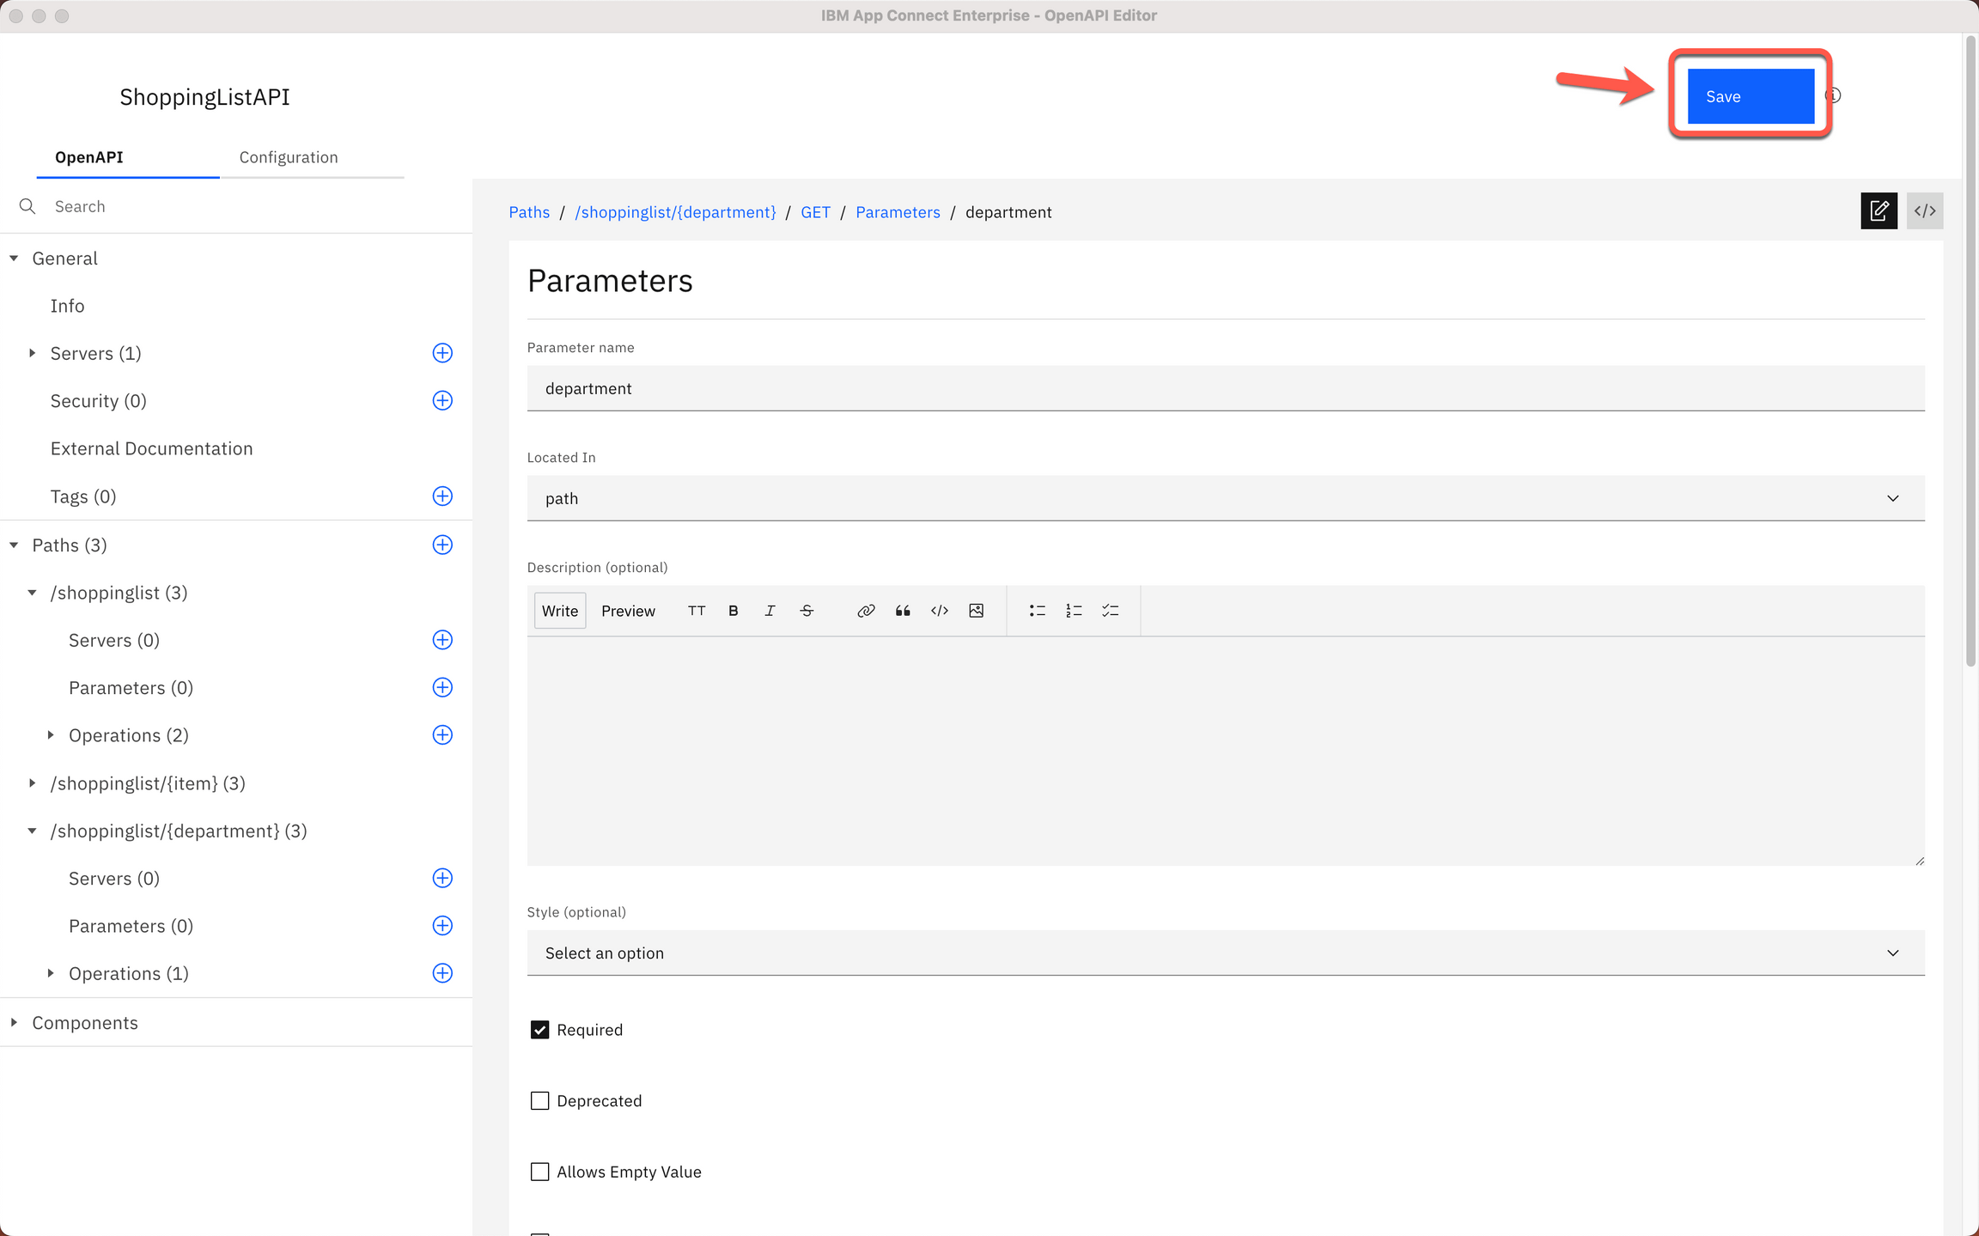Apply italic formatting in description toolbar
Image resolution: width=1979 pixels, height=1236 pixels.
pos(770,610)
